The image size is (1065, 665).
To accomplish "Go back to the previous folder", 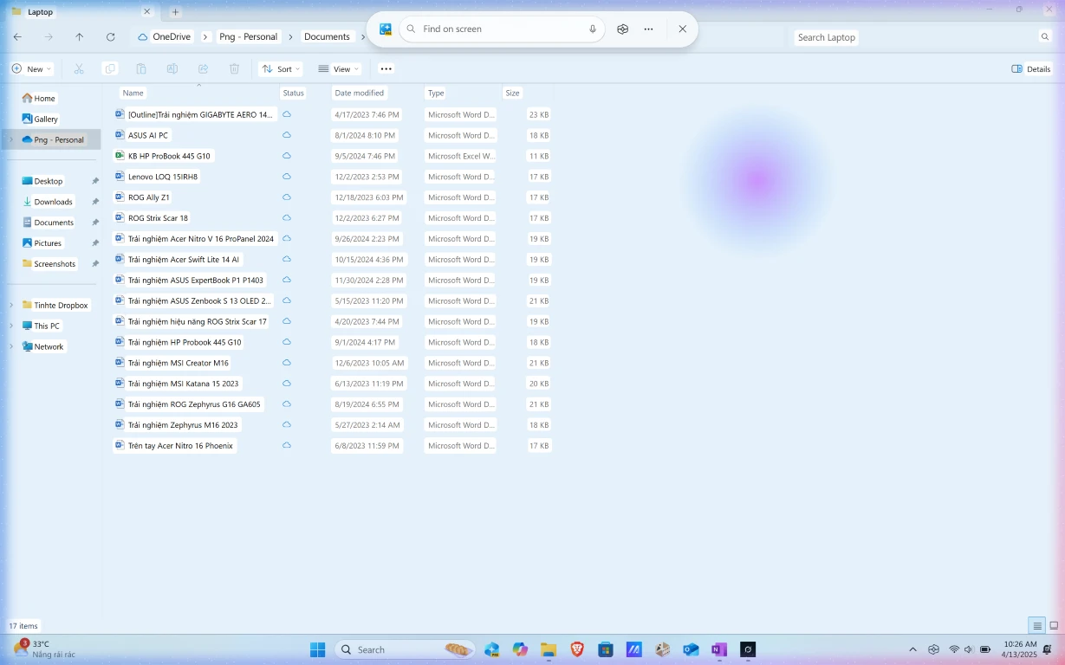I will click(17, 37).
